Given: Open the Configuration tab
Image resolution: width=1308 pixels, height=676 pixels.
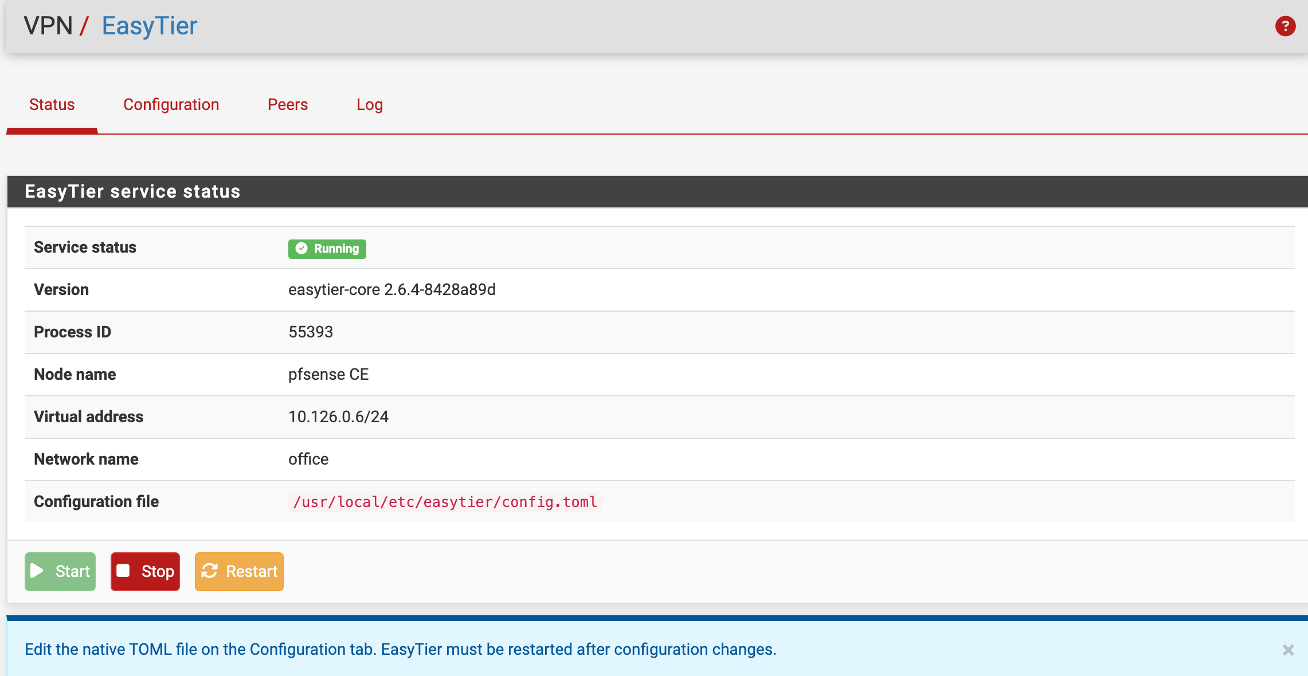Looking at the screenshot, I should tap(171, 104).
